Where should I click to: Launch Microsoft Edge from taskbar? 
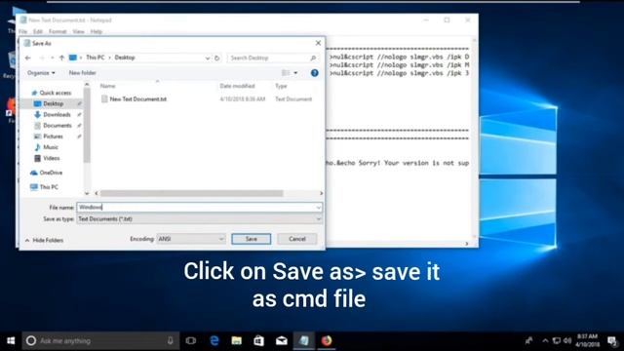(x=214, y=340)
